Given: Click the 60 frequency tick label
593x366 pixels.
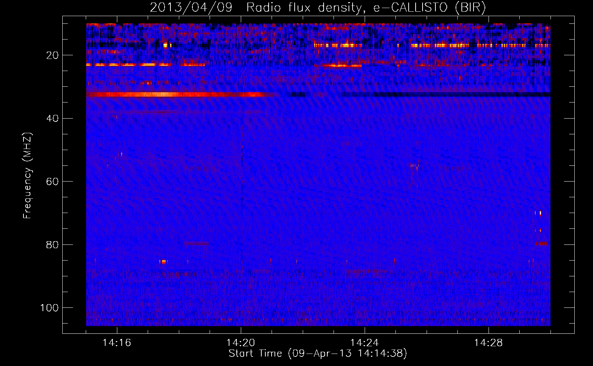Looking at the screenshot, I should point(52,182).
